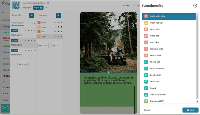Click the edit languages pencil icon

(46, 8)
